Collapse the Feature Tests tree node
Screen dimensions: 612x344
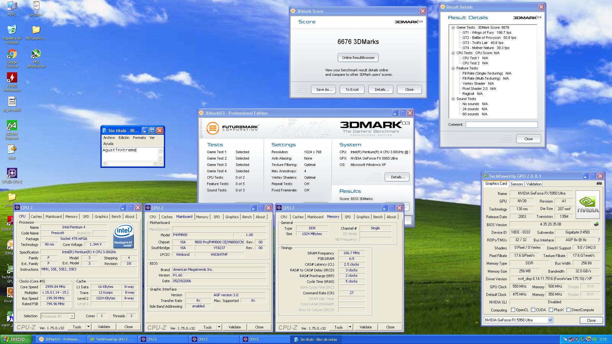[453, 68]
